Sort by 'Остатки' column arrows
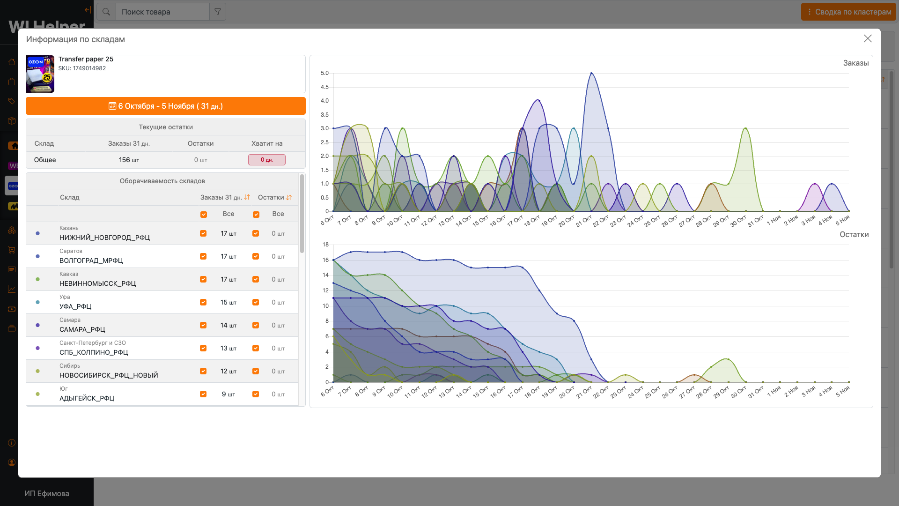The width and height of the screenshot is (899, 506). click(289, 197)
